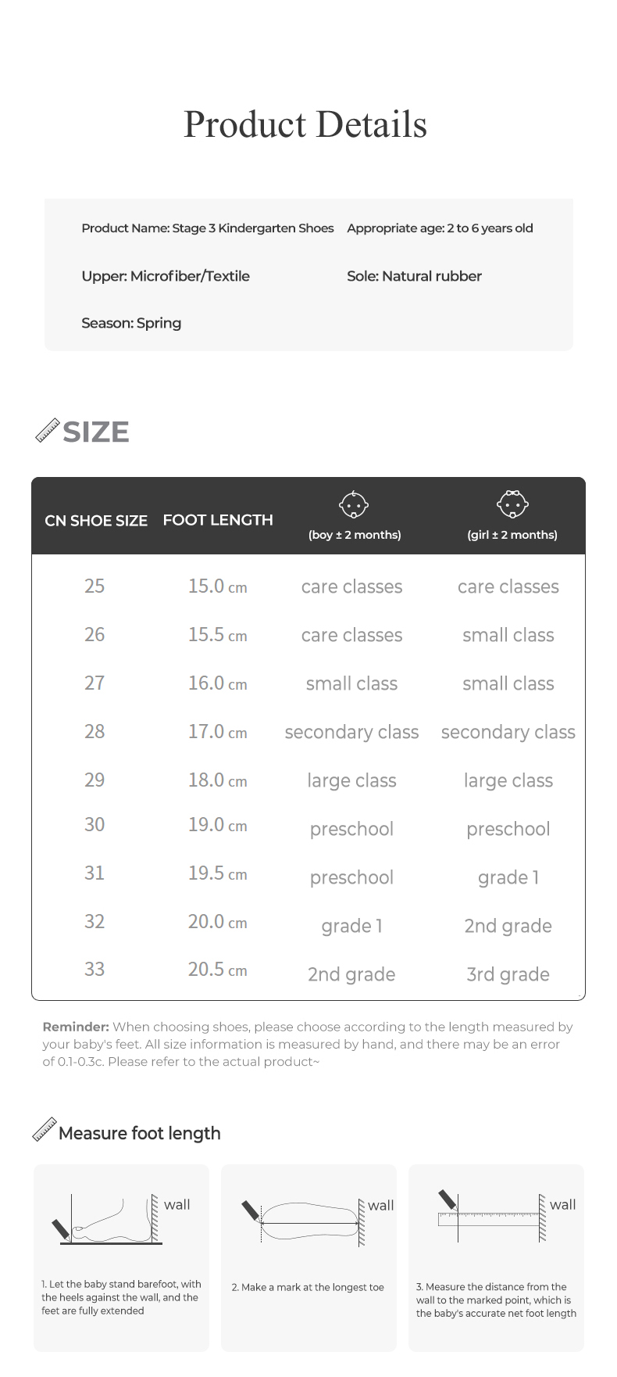Screen dimensions: 617x1377
Task: Click the girl face icon in table header
Action: pyautogui.click(x=512, y=504)
